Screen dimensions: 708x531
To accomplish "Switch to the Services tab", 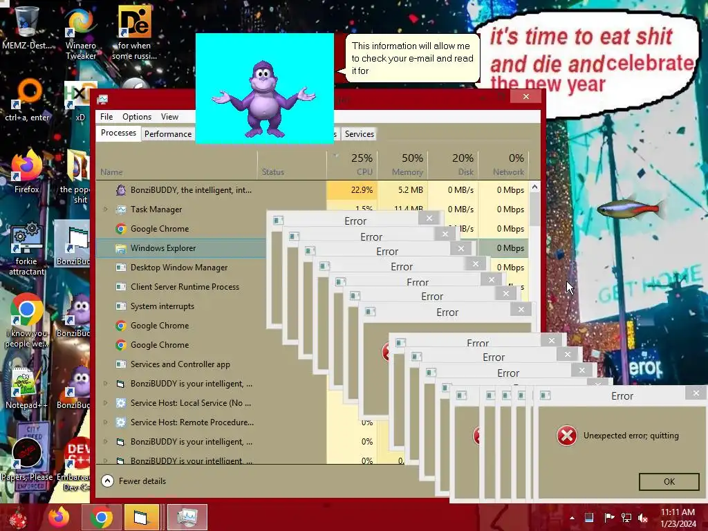I will click(x=360, y=133).
